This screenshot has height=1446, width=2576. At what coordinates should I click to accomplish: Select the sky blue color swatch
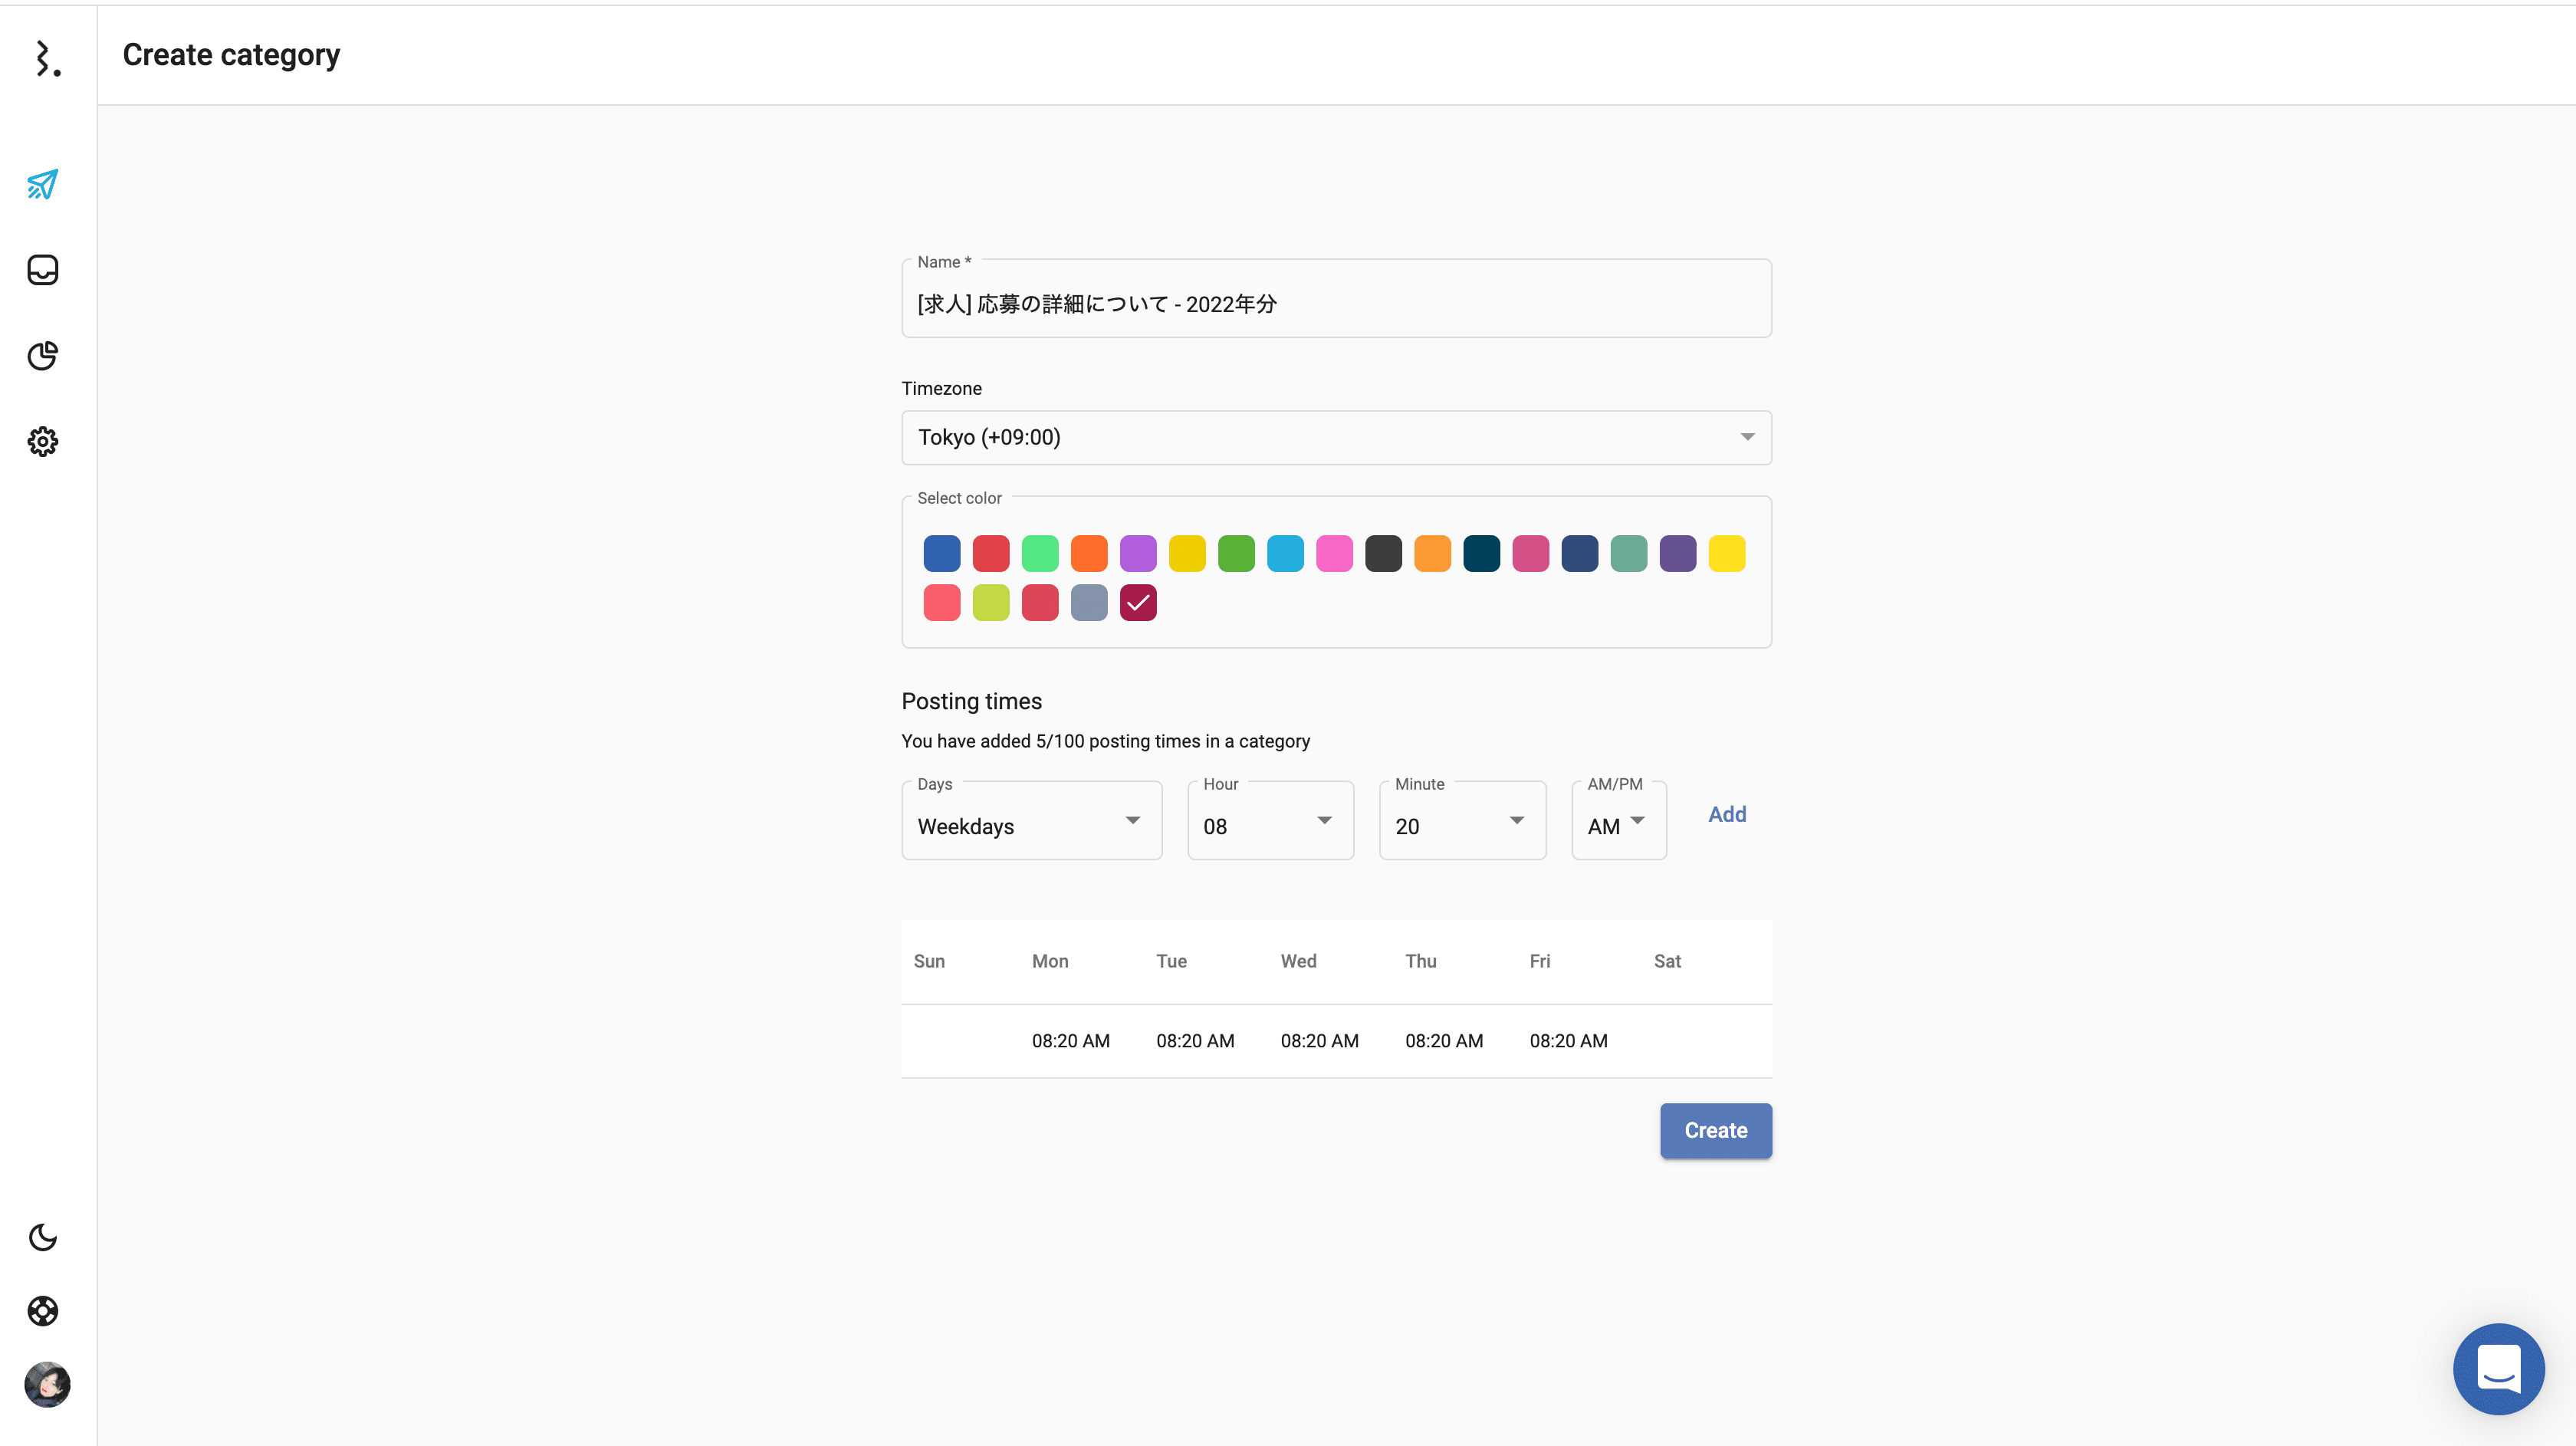1285,553
